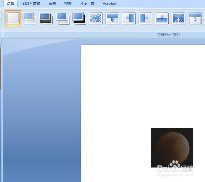Apply the Cut transition icon
The height and width of the screenshot is (182, 205).
coord(63,18)
